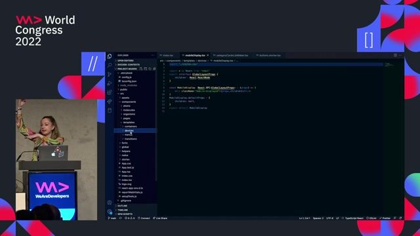Click the main branch indicator in status bar
420x236 pixels.
pyautogui.click(x=112, y=218)
